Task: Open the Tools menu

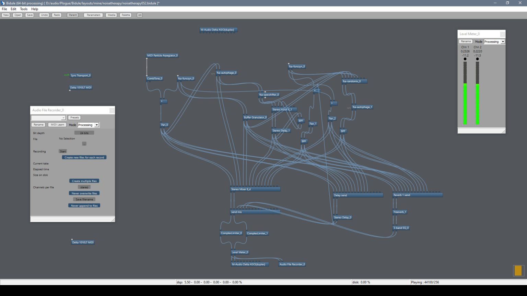Action: pos(24,9)
